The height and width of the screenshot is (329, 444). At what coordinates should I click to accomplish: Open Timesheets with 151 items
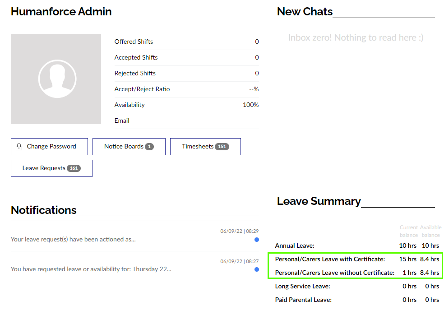pos(205,147)
